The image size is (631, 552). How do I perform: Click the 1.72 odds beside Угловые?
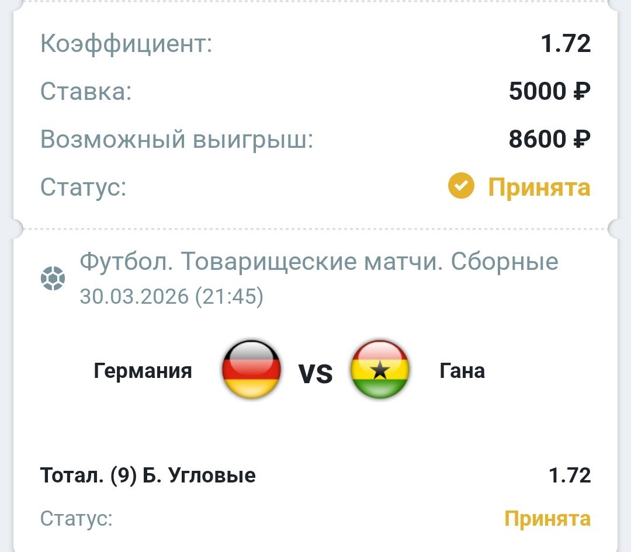click(x=570, y=475)
